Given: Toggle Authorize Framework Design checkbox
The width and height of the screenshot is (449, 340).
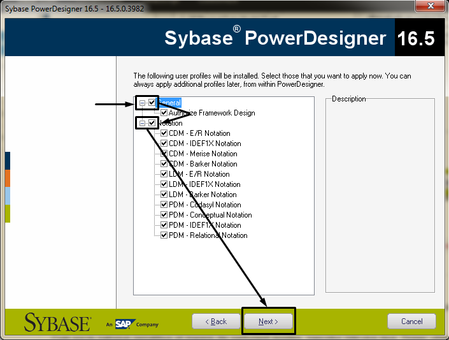Looking at the screenshot, I should [x=164, y=113].
